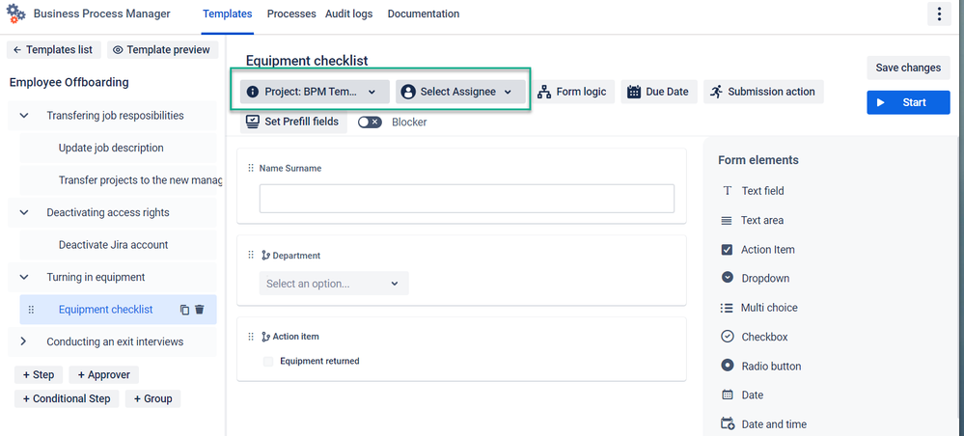Click Save changes button
Screen dimensions: 964x436
[x=908, y=68]
